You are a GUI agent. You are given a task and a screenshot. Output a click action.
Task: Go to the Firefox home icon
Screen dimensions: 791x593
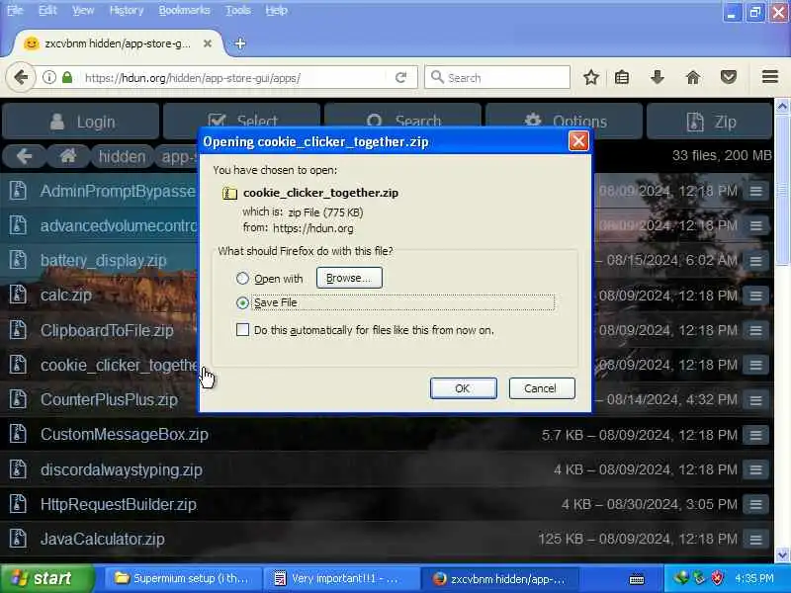(693, 78)
